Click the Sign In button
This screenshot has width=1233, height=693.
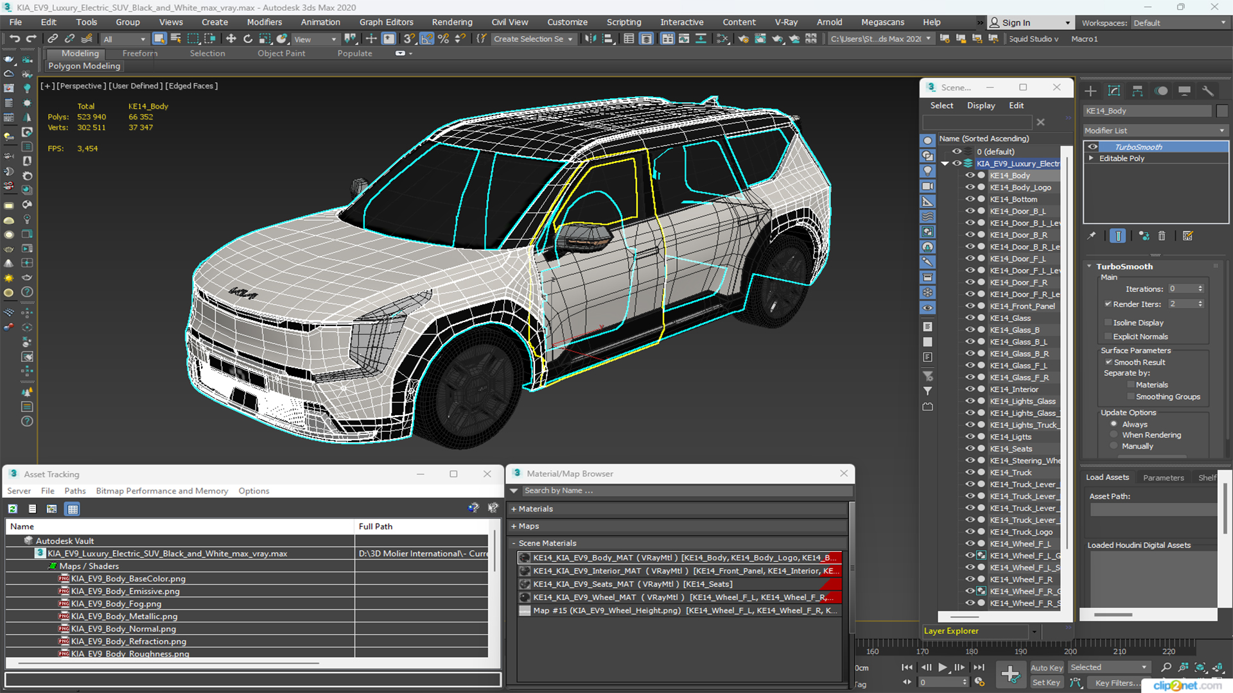pyautogui.click(x=1031, y=22)
